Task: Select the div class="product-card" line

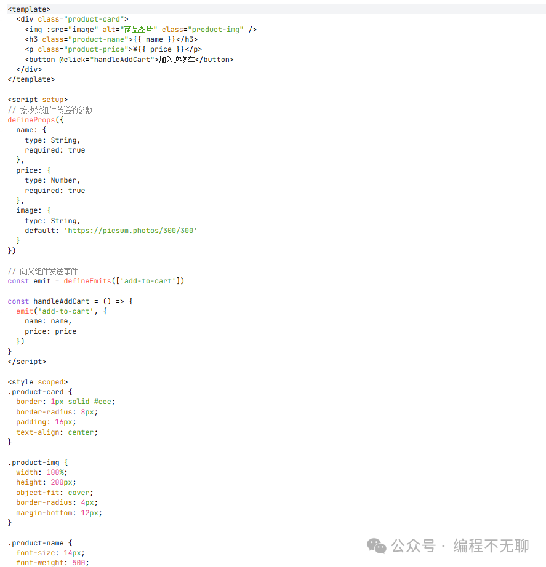Action: tap(72, 19)
